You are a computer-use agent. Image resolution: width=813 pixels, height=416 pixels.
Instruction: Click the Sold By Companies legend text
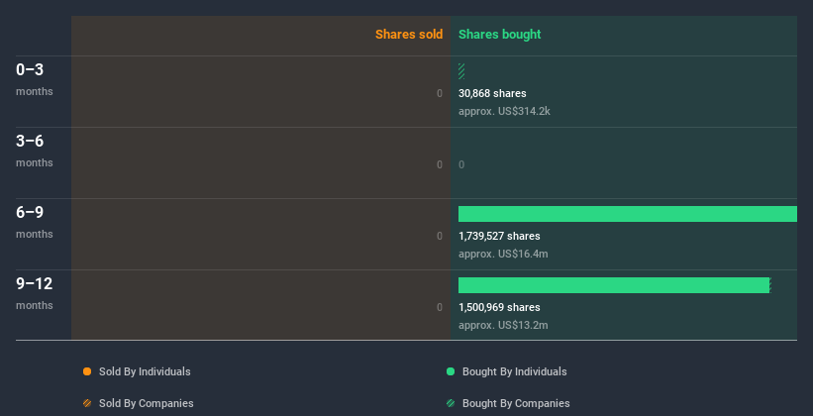click(x=147, y=403)
